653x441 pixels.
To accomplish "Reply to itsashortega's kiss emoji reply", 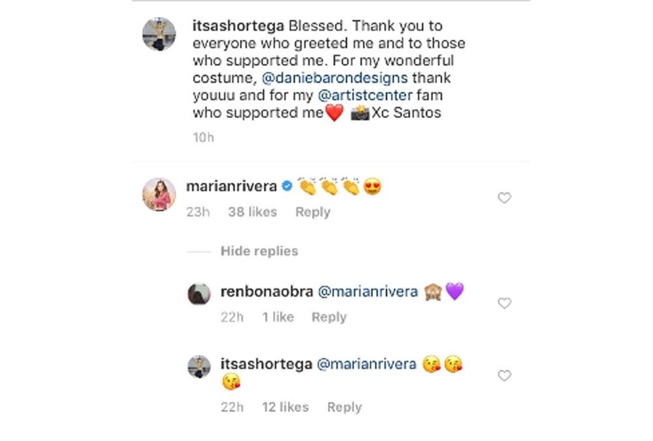I will point(344,407).
